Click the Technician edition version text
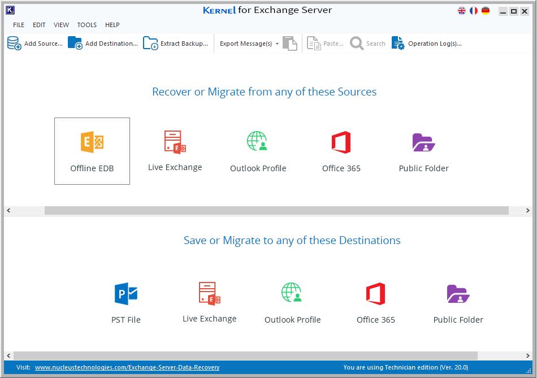The image size is (537, 378). click(406, 367)
